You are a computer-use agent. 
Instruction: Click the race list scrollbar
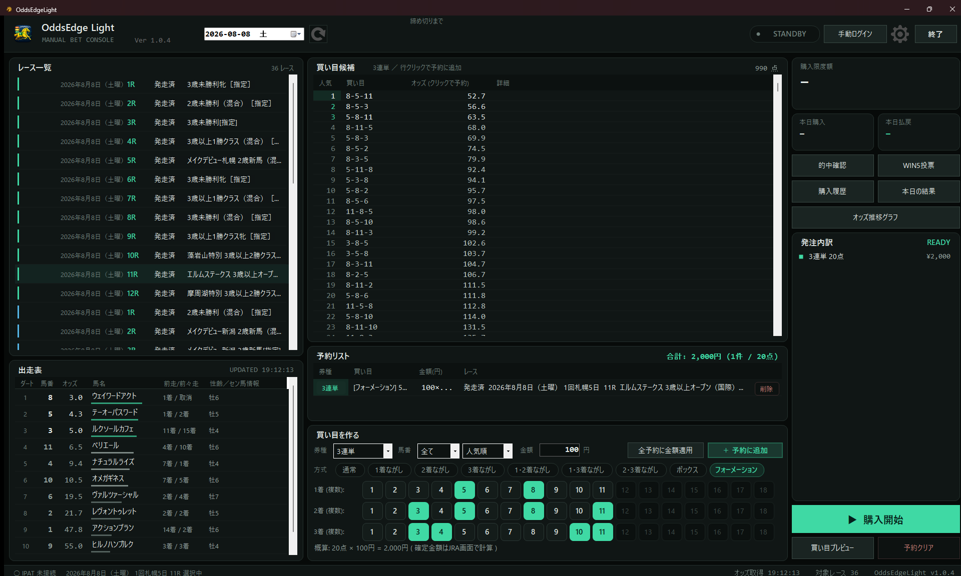click(x=293, y=212)
